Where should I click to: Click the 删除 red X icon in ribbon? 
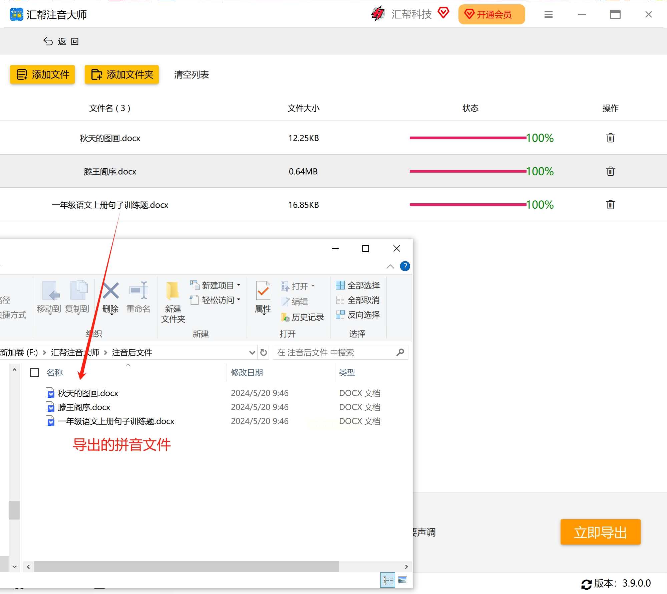(110, 290)
